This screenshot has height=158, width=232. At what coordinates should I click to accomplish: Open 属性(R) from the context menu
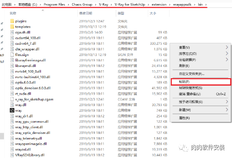[184, 118]
